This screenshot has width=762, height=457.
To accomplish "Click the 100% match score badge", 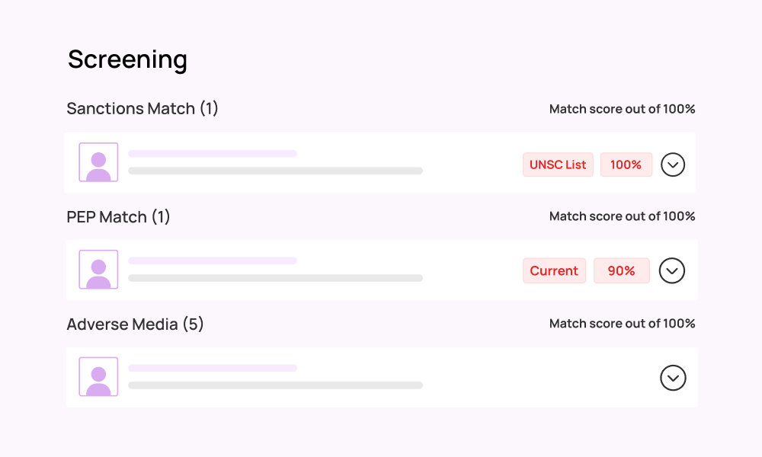I will (626, 165).
